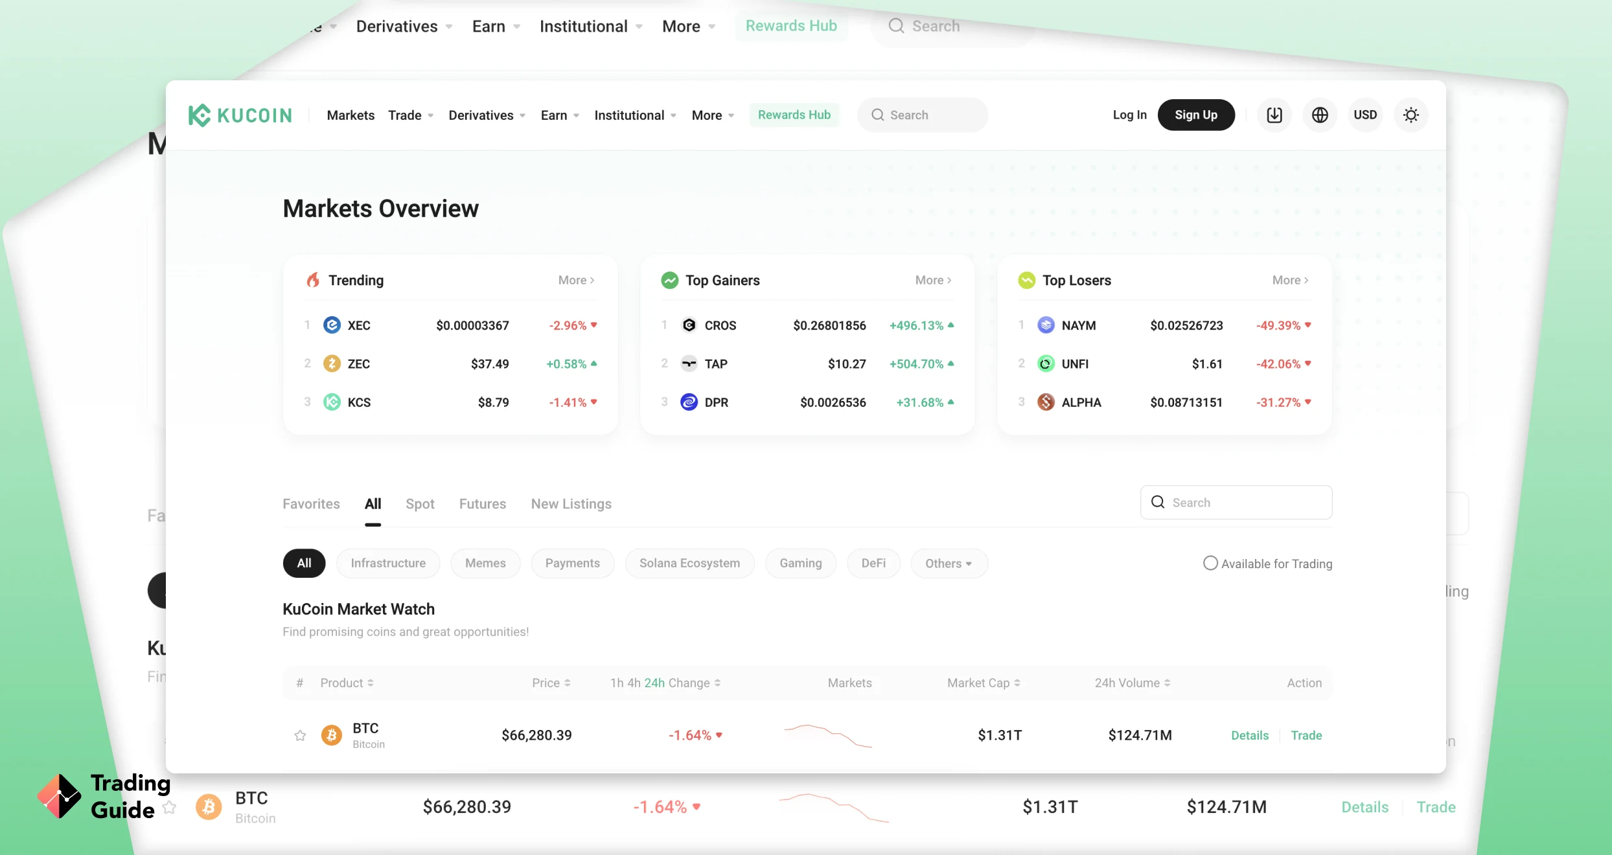1612x855 pixels.
Task: Click the Sign Up button
Action: pos(1196,115)
